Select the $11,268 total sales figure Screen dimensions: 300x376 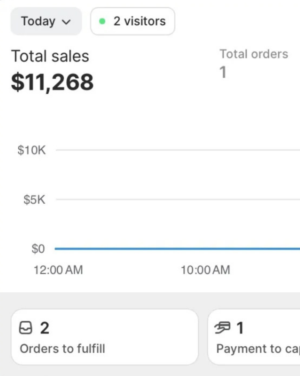[52, 82]
